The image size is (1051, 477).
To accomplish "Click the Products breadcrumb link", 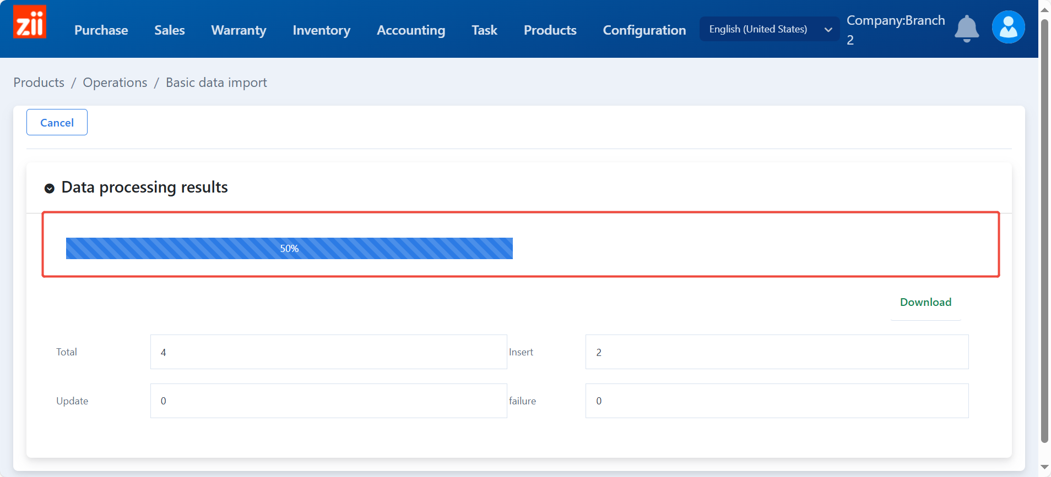I will (39, 83).
